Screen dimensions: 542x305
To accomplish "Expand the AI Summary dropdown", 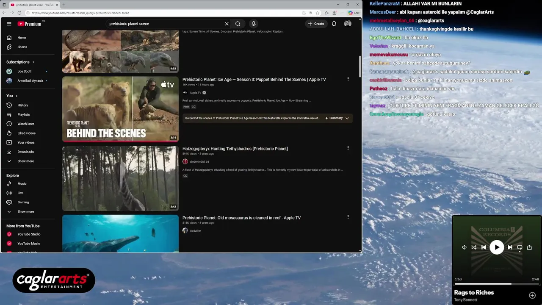I will 337,118.
